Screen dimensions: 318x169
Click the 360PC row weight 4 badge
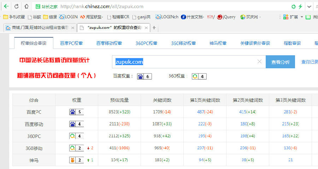76,136
